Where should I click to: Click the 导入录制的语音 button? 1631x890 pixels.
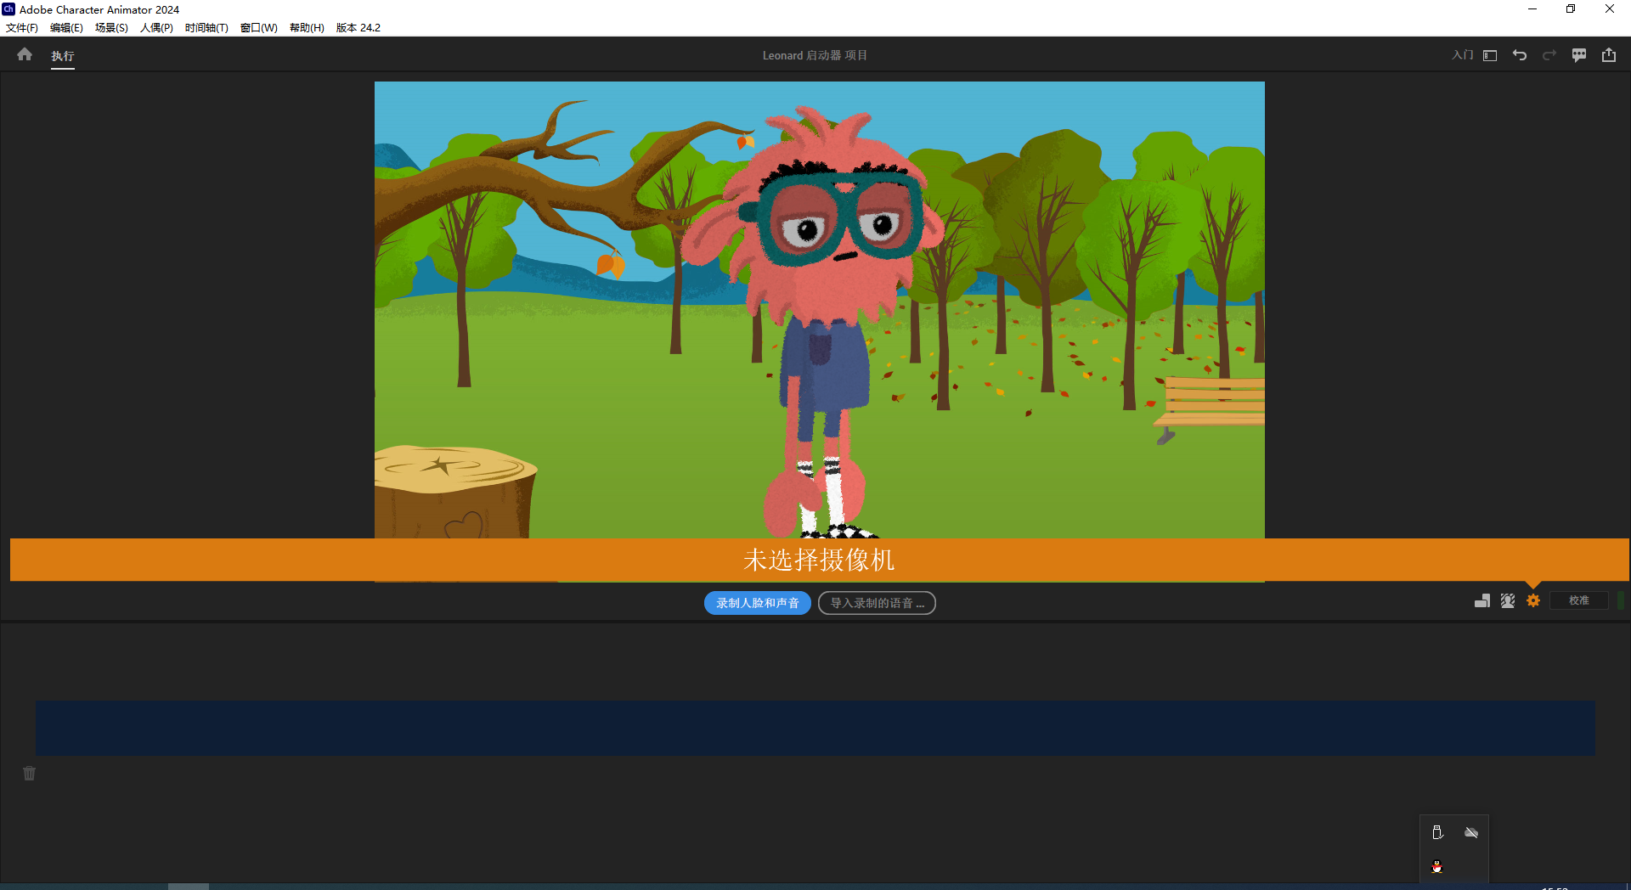click(x=877, y=603)
